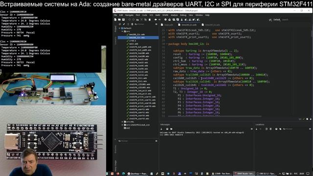Expand the folder node just below stm32f4_usart6 files
This screenshot has width=313, height=176.
tap(122, 122)
